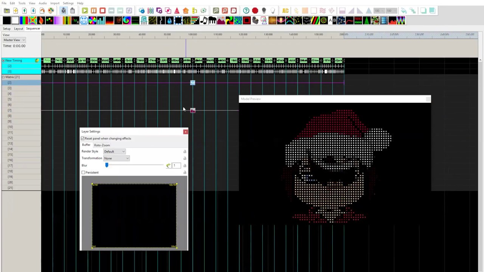Click the render all palette icon
This screenshot has width=484, height=272.
[x=51, y=11]
